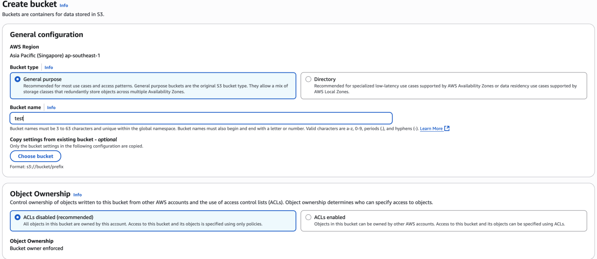This screenshot has height=259, width=597.
Task: Click the ACLs disabled tile description text
Action: click(142, 224)
